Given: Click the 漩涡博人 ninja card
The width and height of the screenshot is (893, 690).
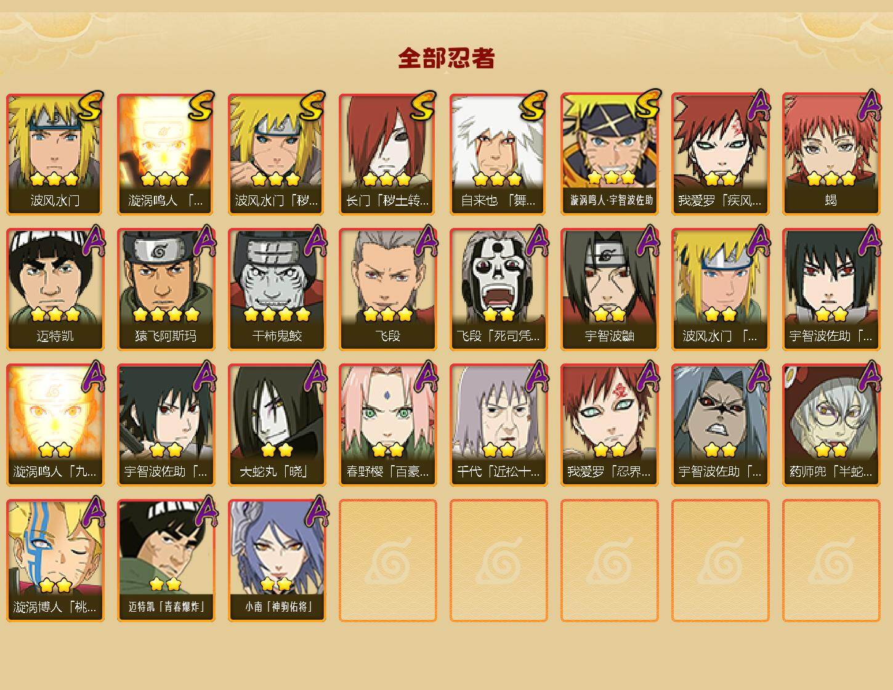Looking at the screenshot, I should pyautogui.click(x=55, y=561).
